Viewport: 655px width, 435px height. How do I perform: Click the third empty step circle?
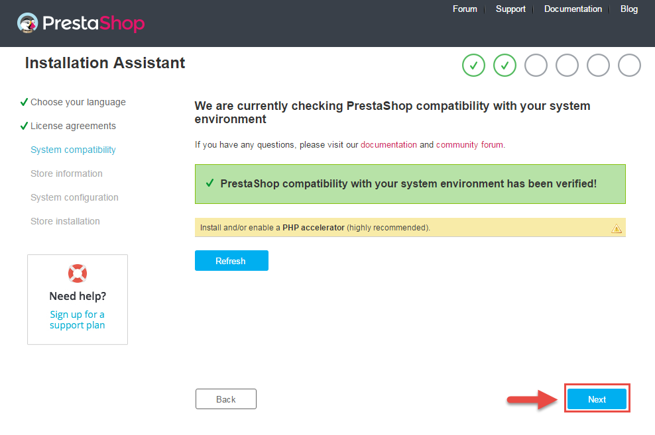[536, 66]
